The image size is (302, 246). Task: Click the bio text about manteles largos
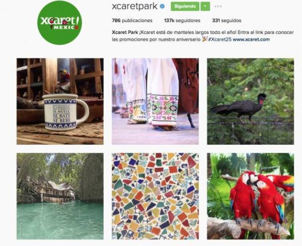pyautogui.click(x=202, y=36)
